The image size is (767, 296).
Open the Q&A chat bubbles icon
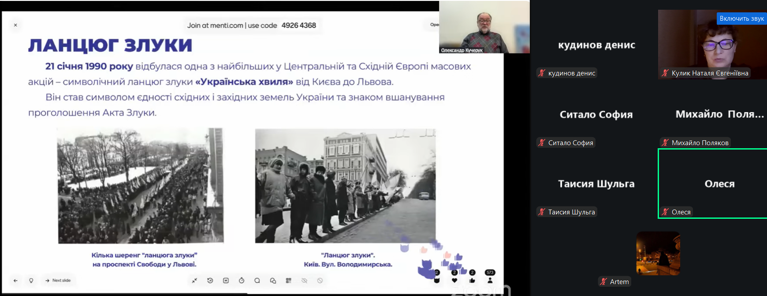(x=273, y=281)
